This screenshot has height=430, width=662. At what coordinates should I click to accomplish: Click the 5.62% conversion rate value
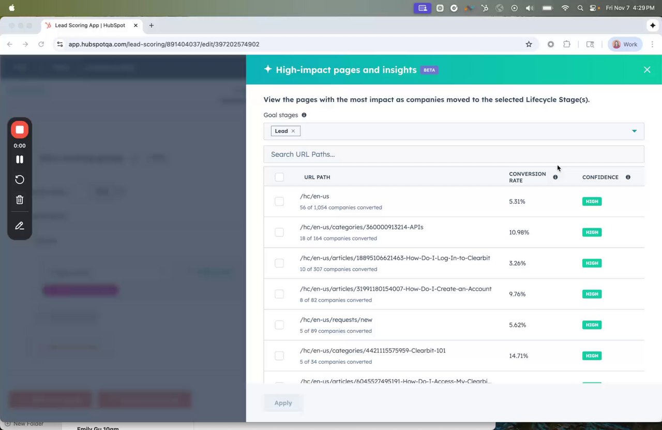(x=517, y=325)
